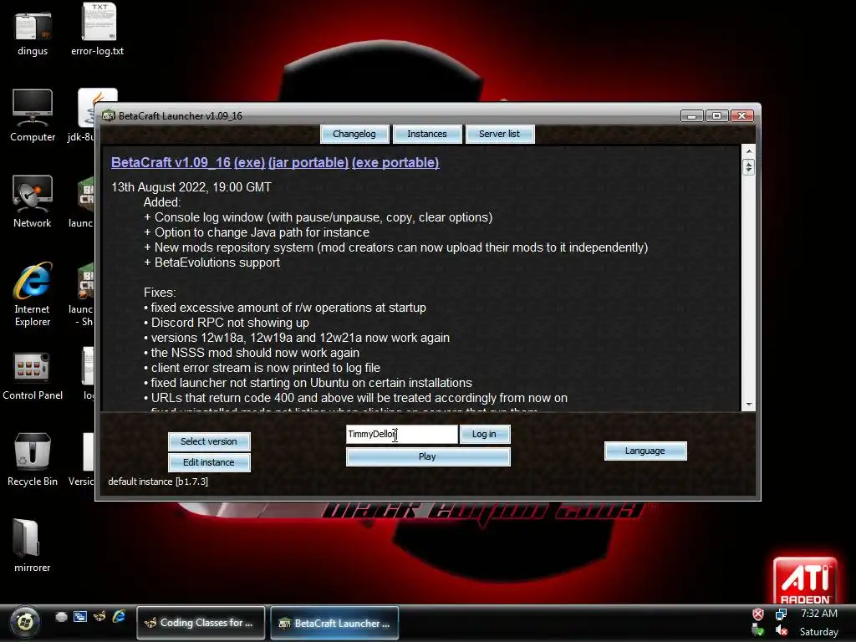The height and width of the screenshot is (642, 856).
Task: Click the muted volume tray icon
Action: coord(782,631)
